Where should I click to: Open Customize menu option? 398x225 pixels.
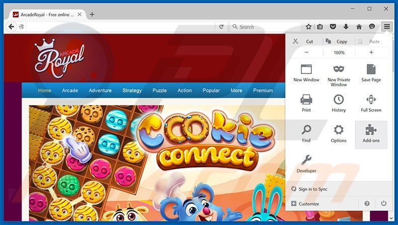pos(305,204)
